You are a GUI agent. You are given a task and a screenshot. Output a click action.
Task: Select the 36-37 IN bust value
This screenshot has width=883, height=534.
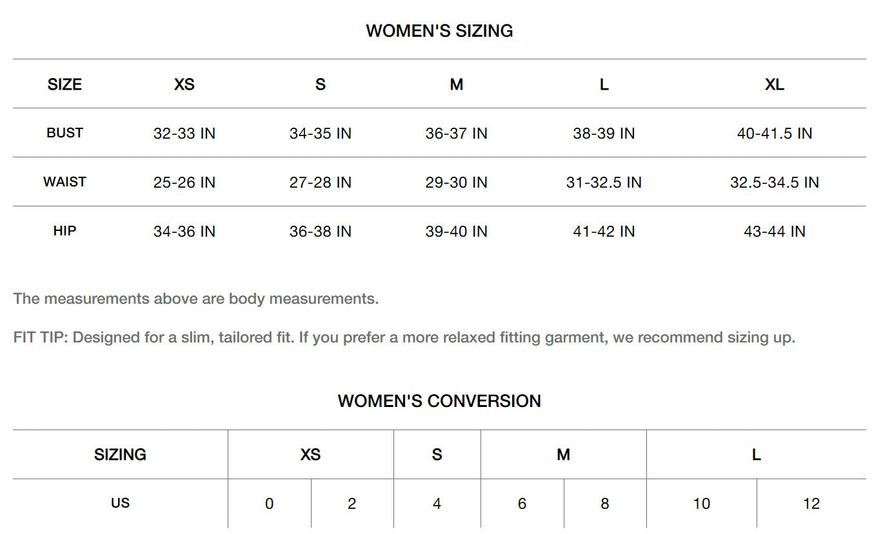tap(456, 133)
